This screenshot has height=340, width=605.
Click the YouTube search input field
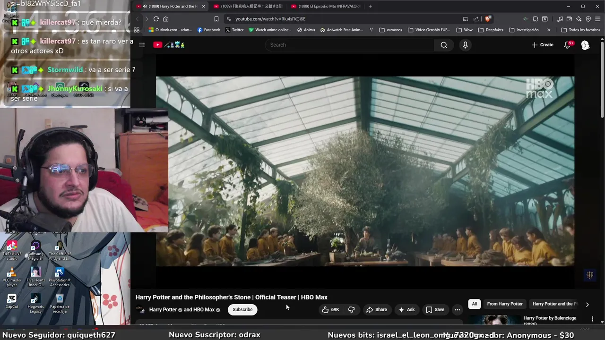(x=350, y=45)
